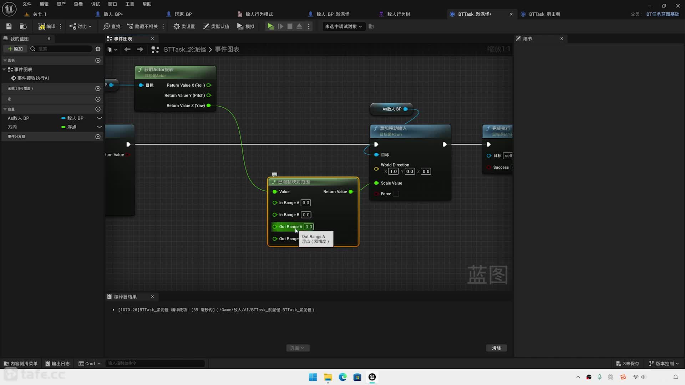Open the compile options three-dot menu
685x385 pixels.
point(61,26)
